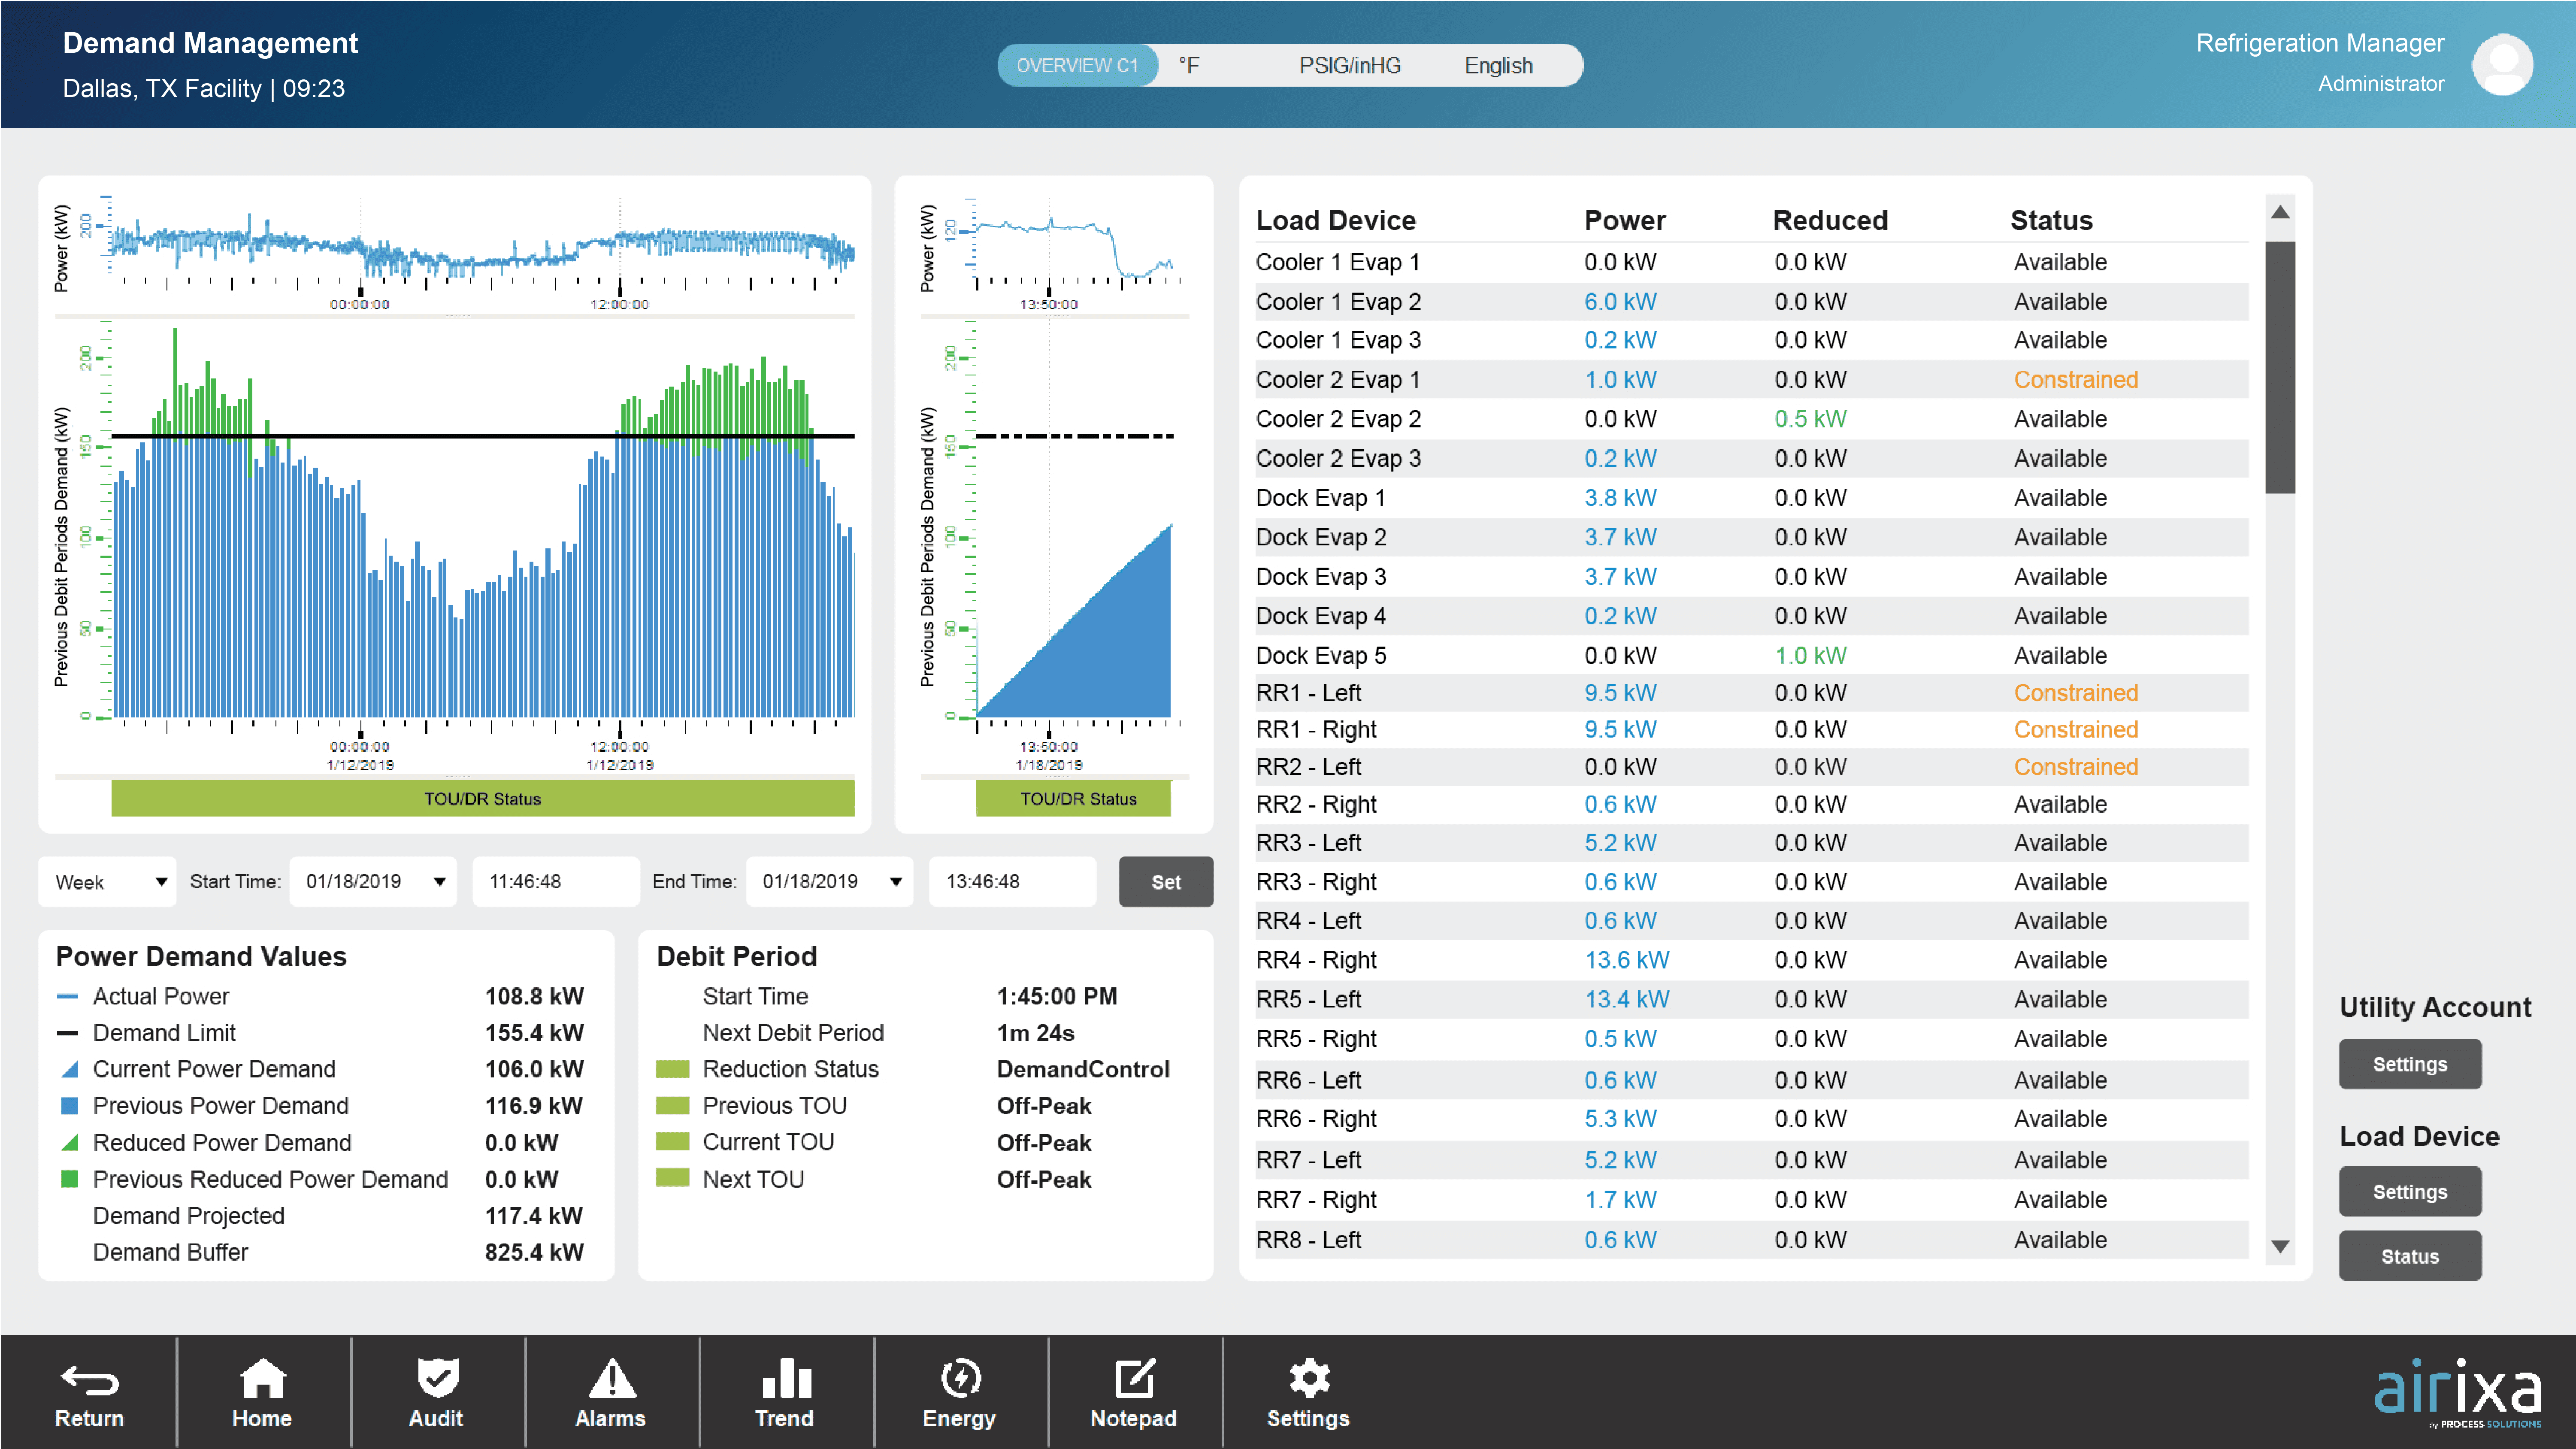
Task: Click the TOU/DR Status bar under current chart
Action: (1073, 798)
